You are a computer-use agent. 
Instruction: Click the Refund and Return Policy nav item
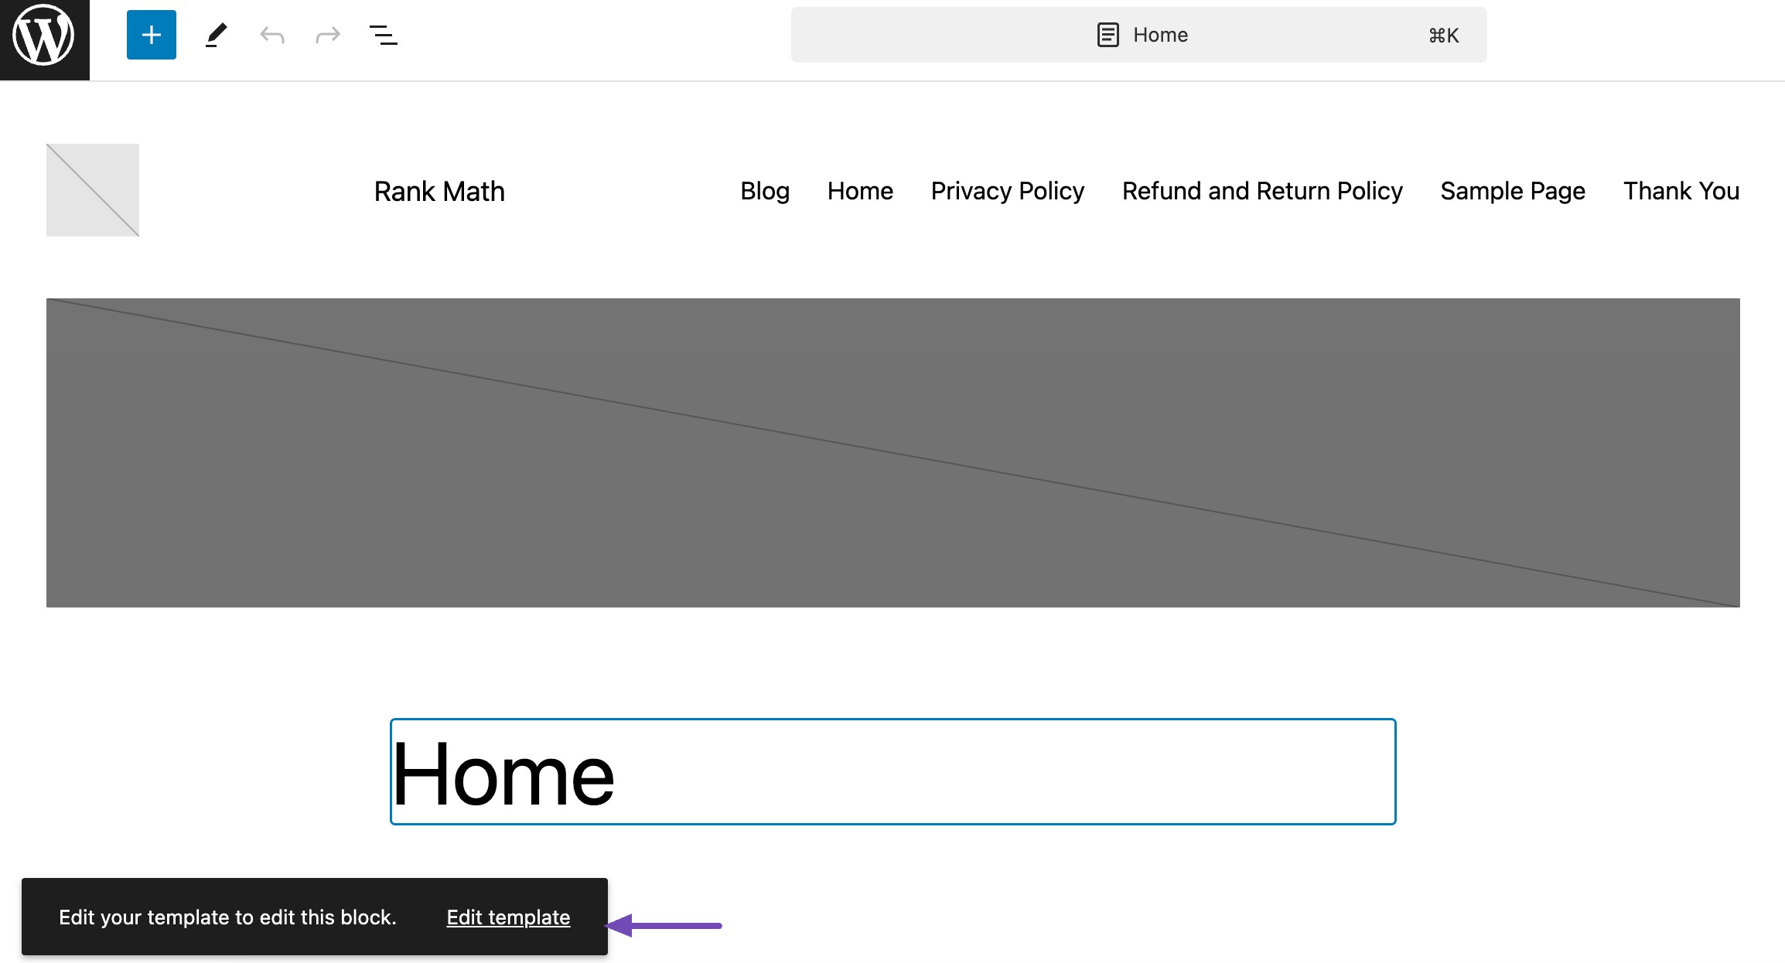pos(1262,190)
